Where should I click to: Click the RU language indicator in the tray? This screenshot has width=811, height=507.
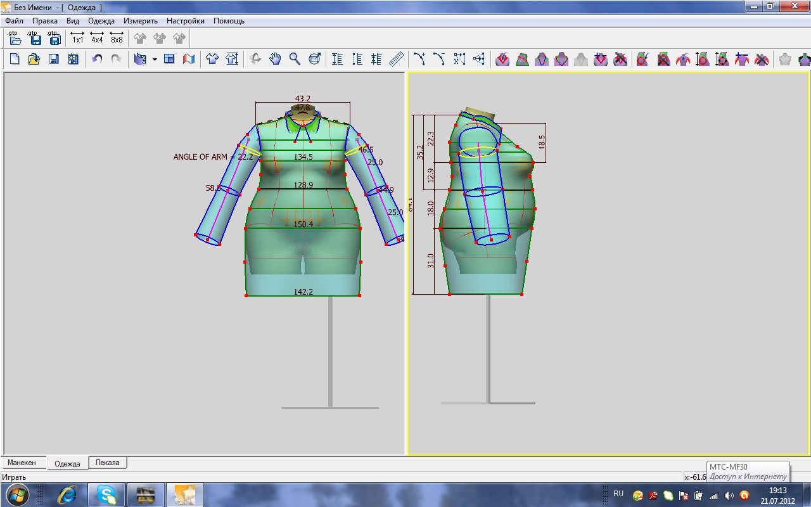tap(618, 494)
